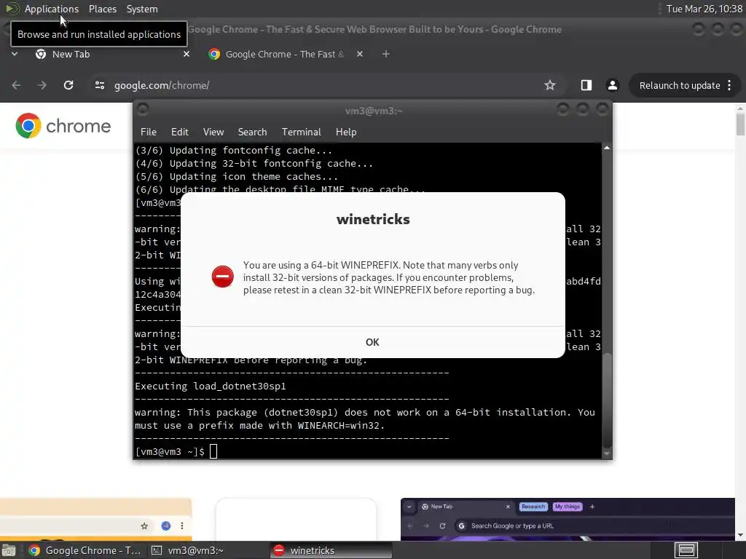Click the terminal title vm3@vm3:~

(374, 111)
